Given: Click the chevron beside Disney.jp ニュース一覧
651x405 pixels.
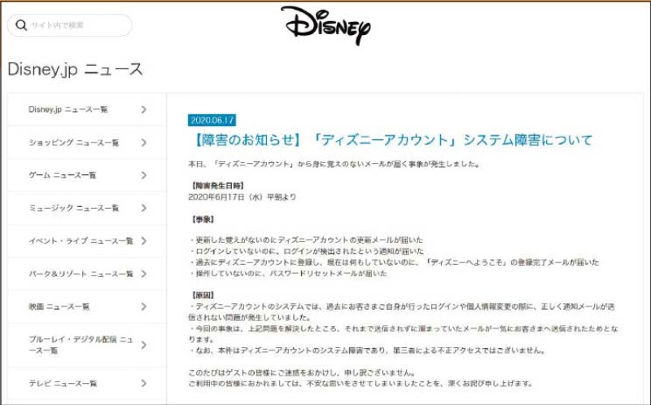Looking at the screenshot, I should coord(144,109).
